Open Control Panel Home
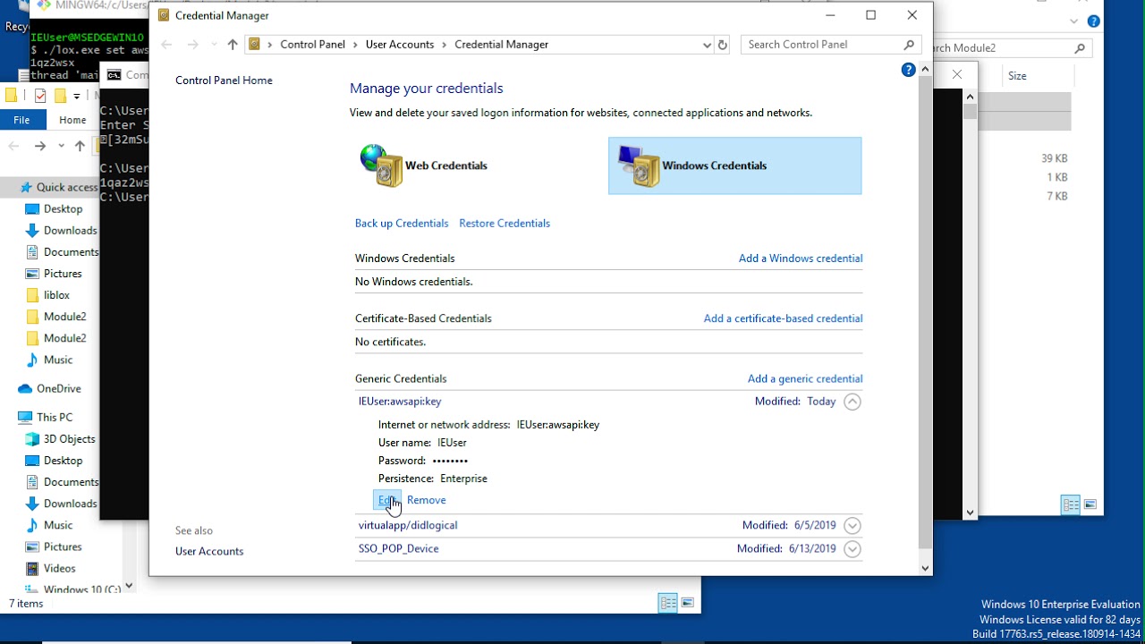The height and width of the screenshot is (644, 1145). (224, 80)
